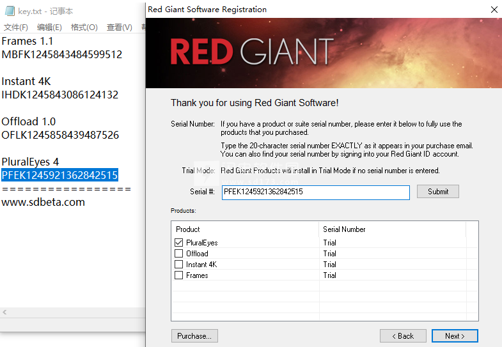Go back with the < Back button
The image size is (502, 347).
pyautogui.click(x=403, y=336)
